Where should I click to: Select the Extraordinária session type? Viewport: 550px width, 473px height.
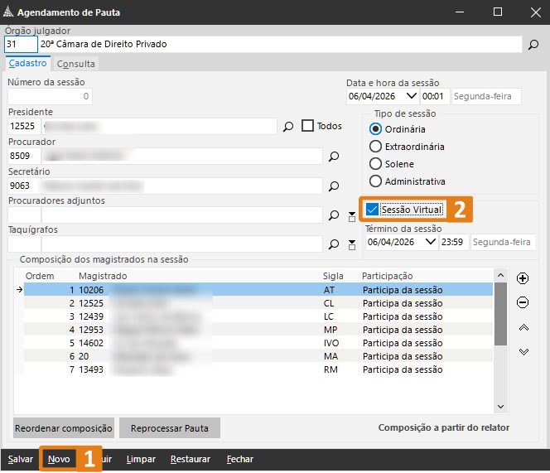pyautogui.click(x=376, y=147)
